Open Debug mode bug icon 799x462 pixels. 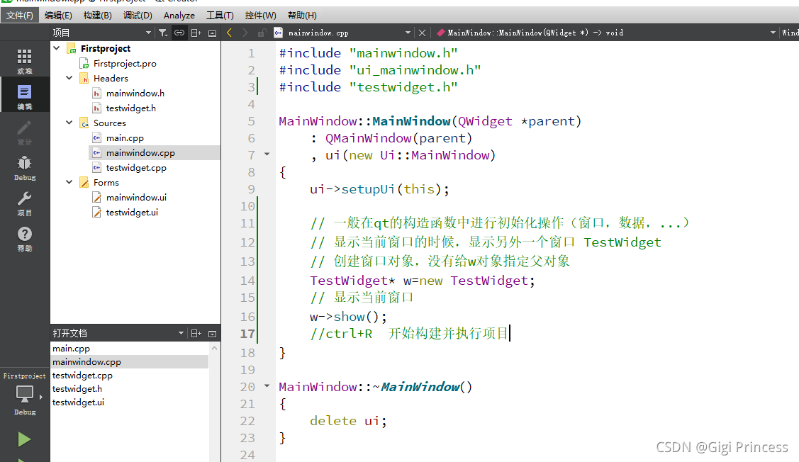(x=24, y=162)
